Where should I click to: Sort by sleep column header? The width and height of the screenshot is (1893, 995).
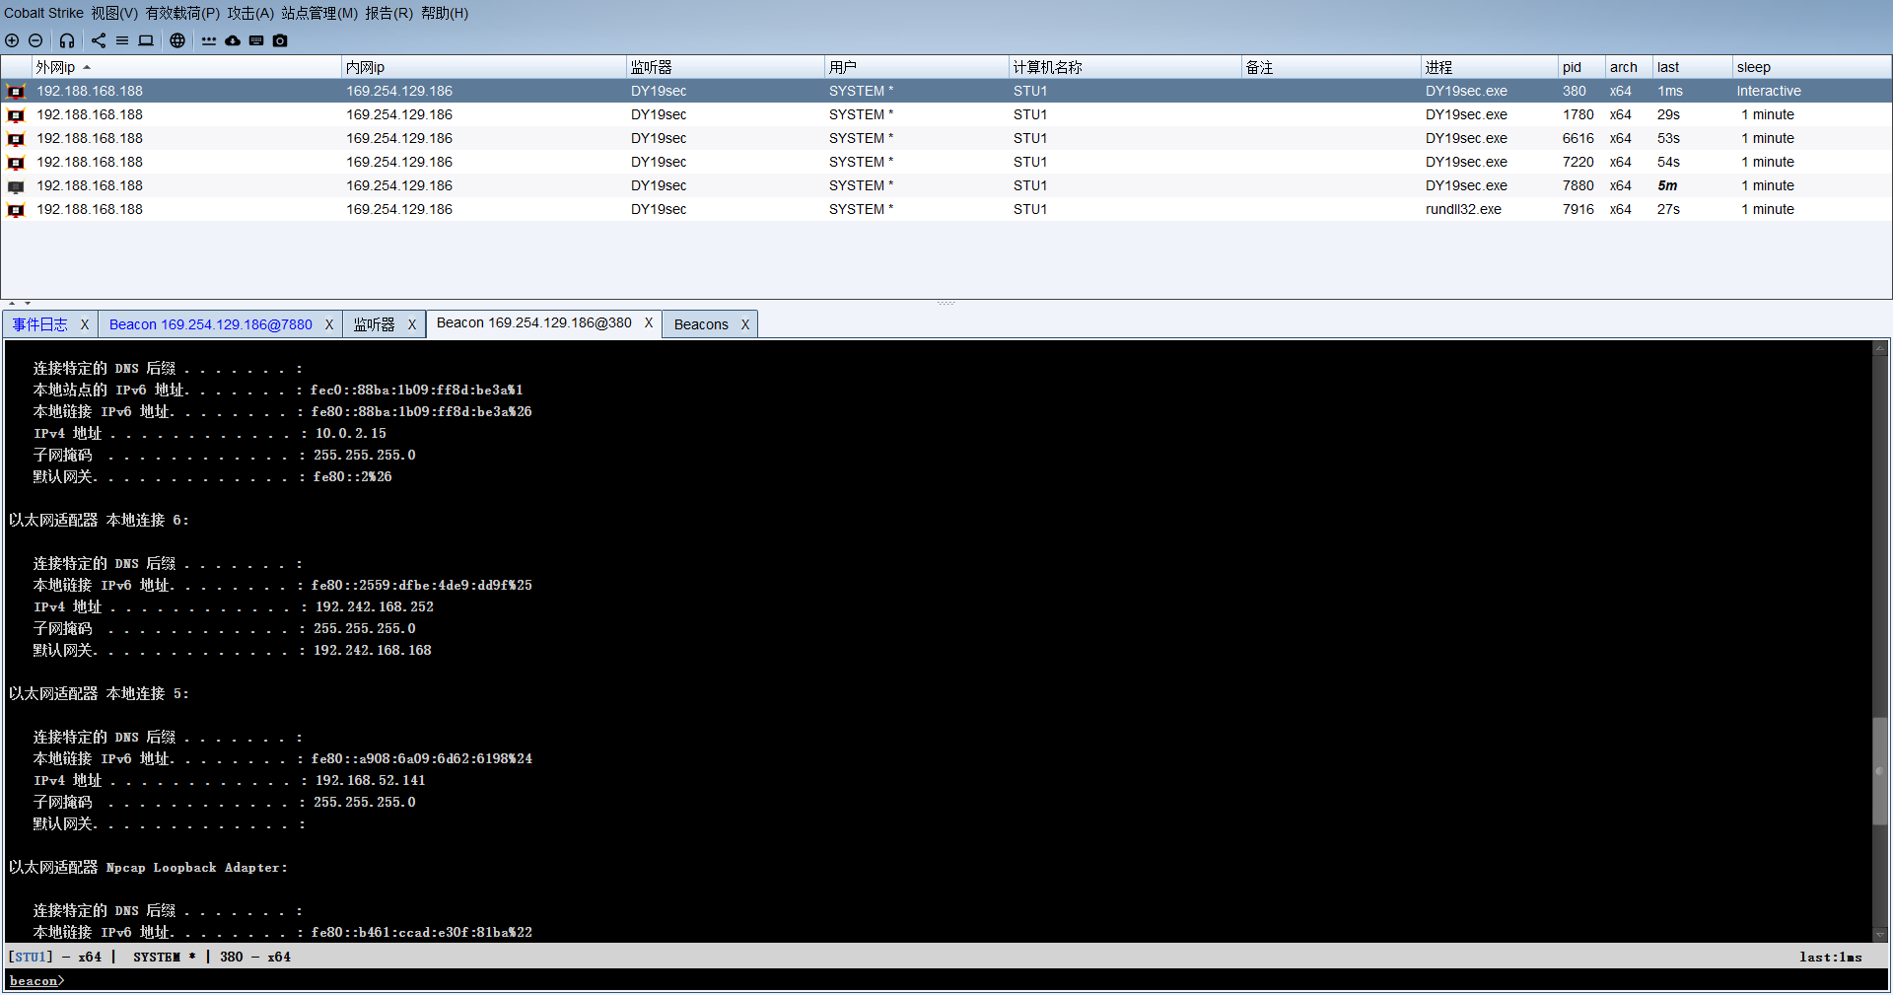tap(1811, 67)
